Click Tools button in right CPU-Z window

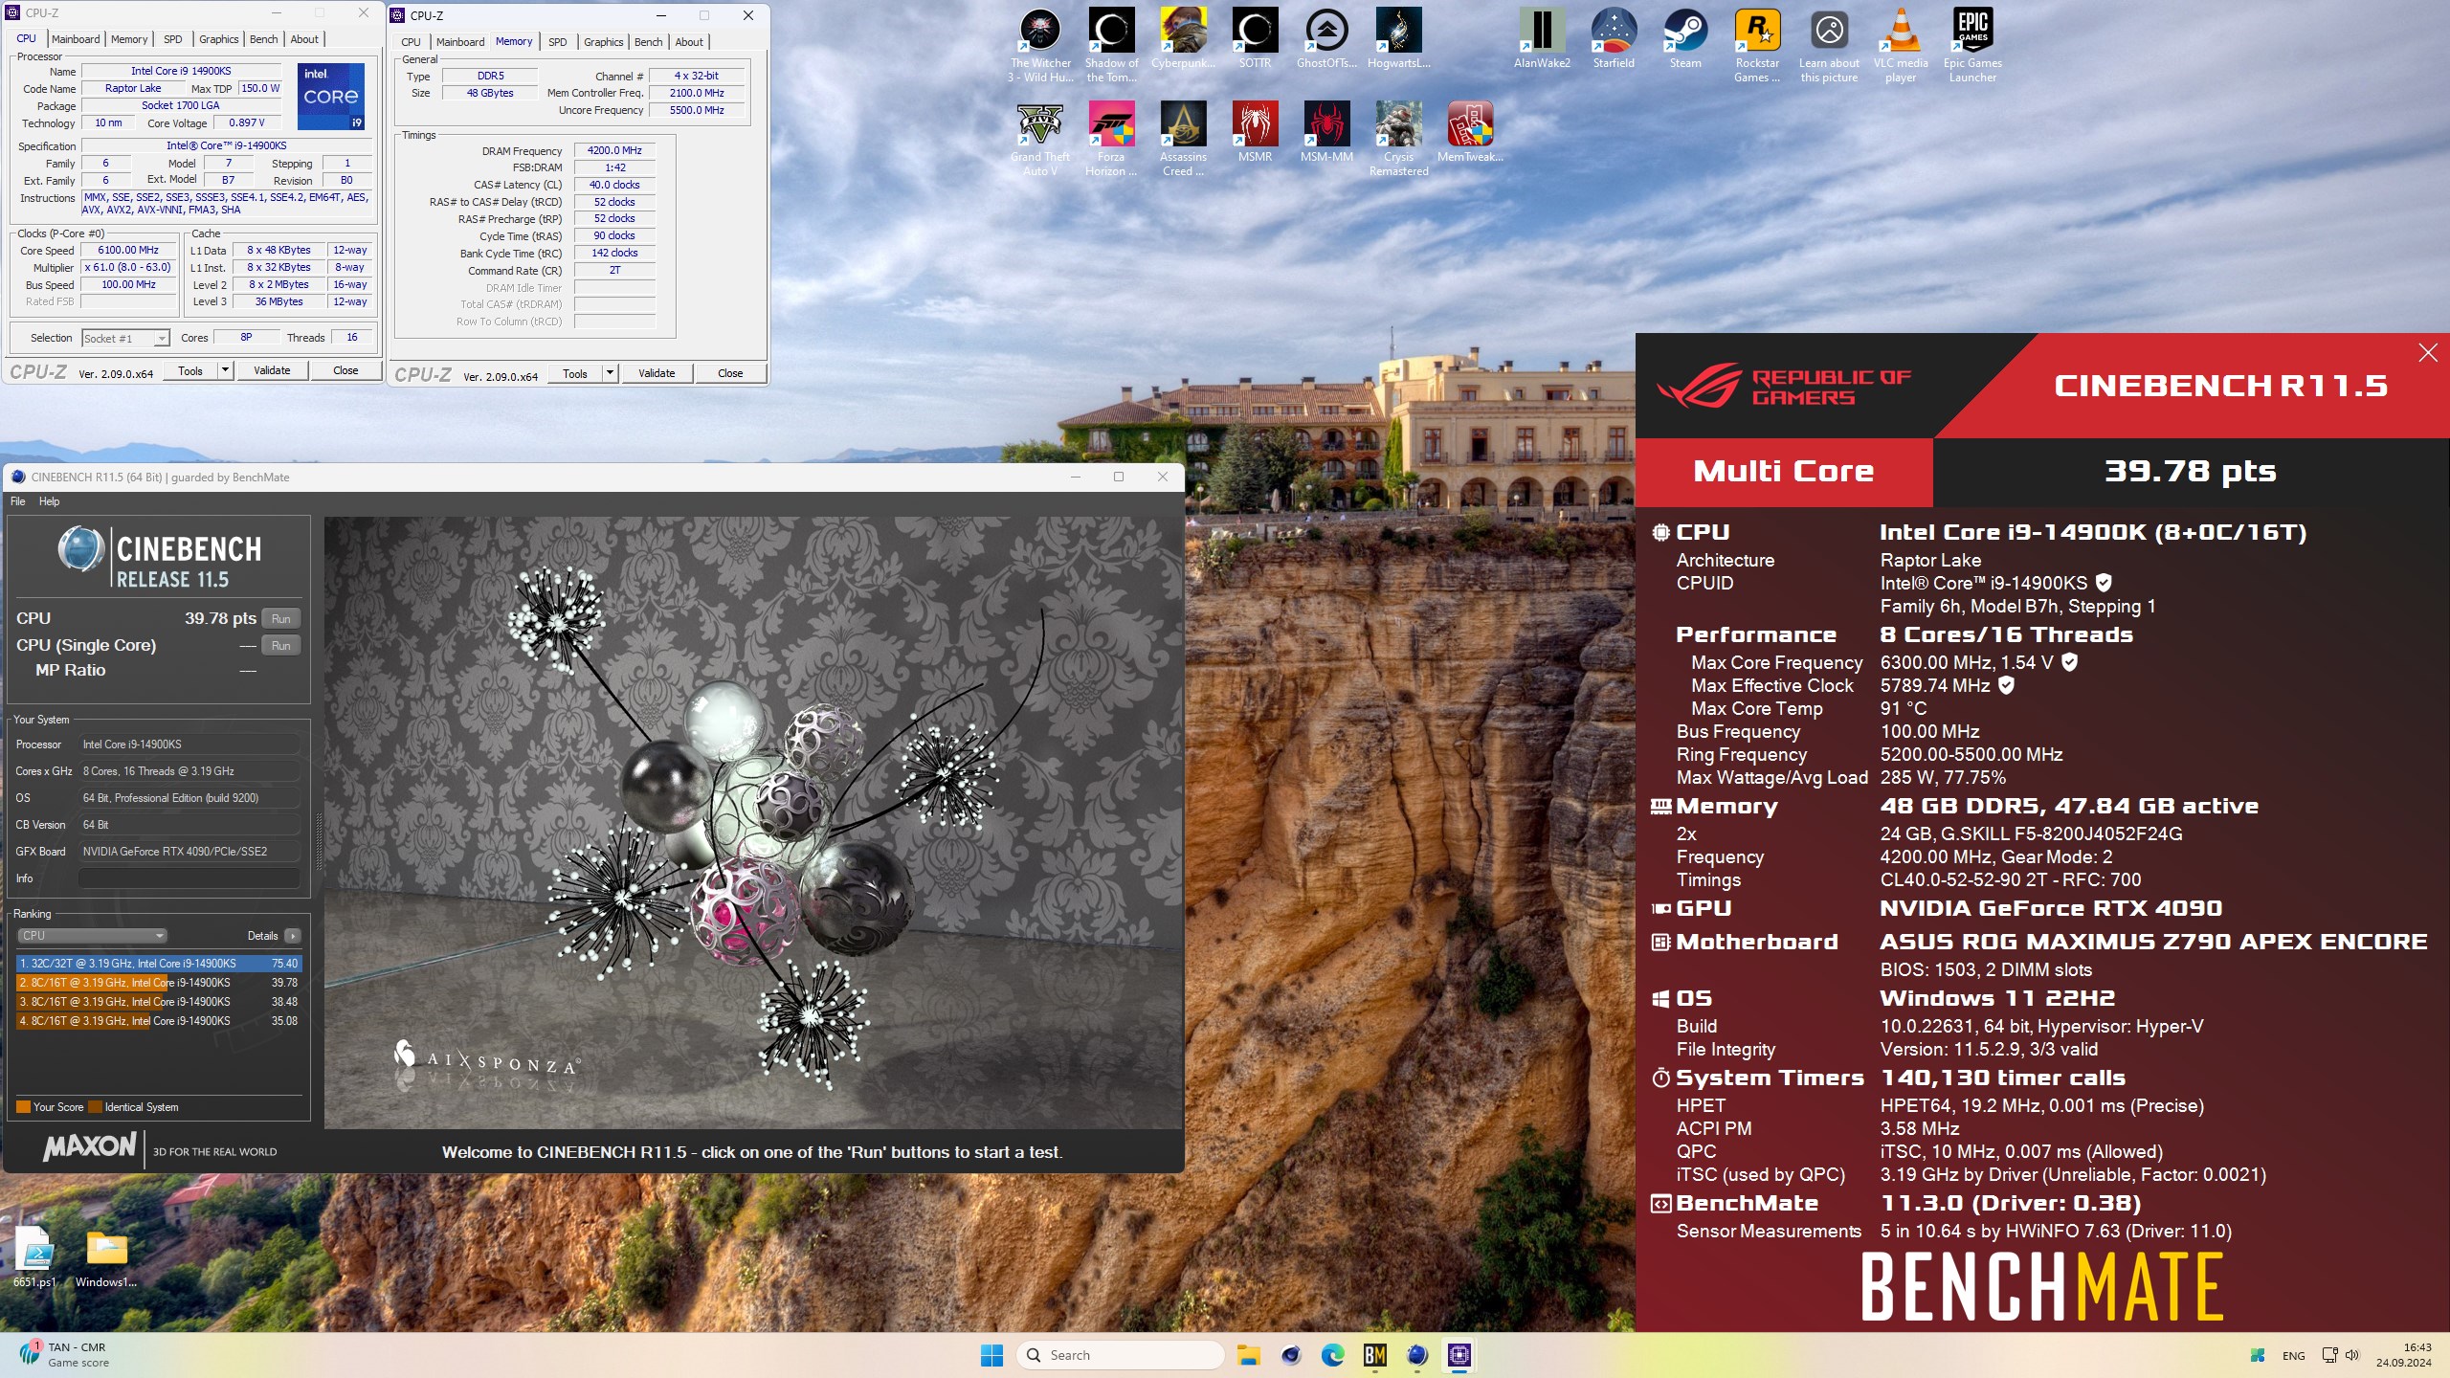pyautogui.click(x=575, y=373)
